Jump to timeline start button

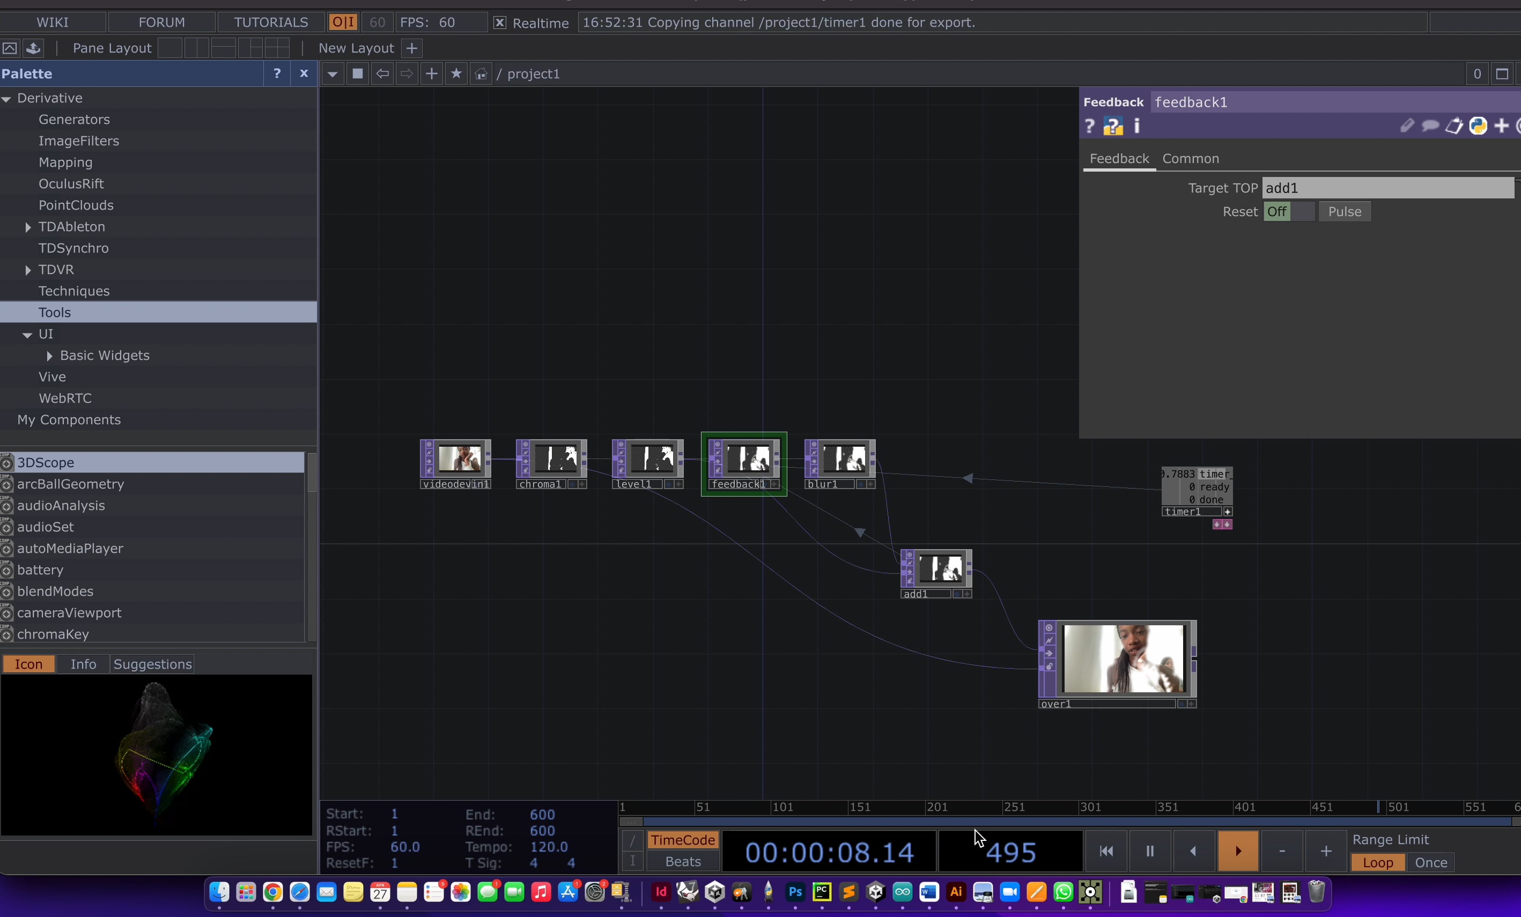pyautogui.click(x=1106, y=851)
